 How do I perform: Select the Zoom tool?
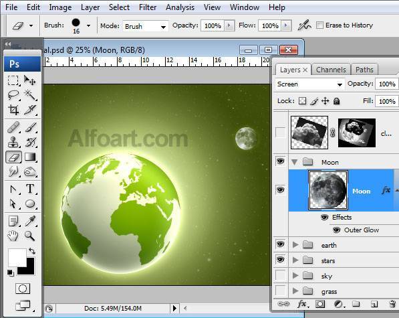[x=30, y=236]
